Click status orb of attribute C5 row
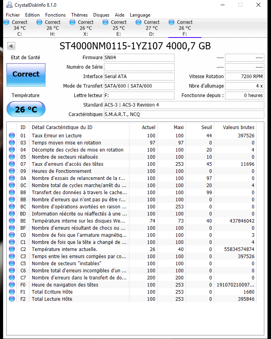Viewport: 271px width, 339px height. coord(12,263)
